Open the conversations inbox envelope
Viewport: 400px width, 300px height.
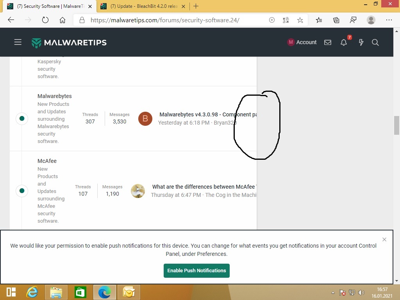pyautogui.click(x=328, y=42)
